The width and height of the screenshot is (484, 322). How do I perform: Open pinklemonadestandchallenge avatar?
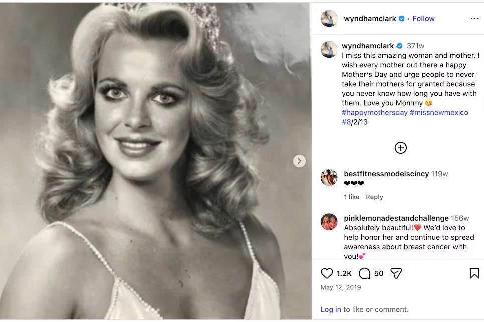click(x=329, y=222)
